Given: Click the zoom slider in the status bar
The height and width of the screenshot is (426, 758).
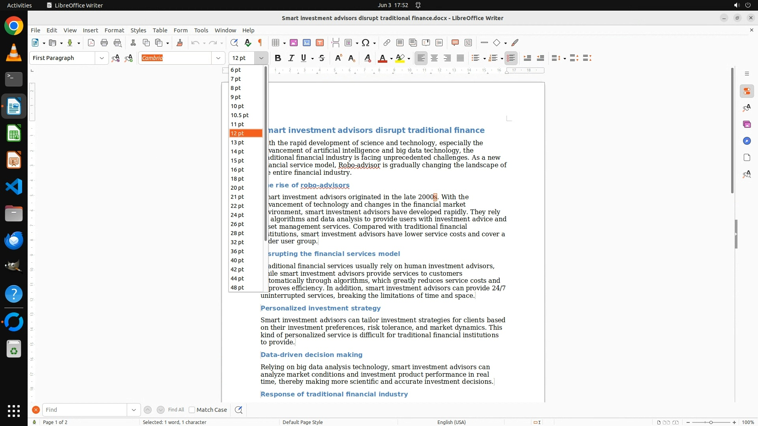Looking at the screenshot, I should click(711, 422).
